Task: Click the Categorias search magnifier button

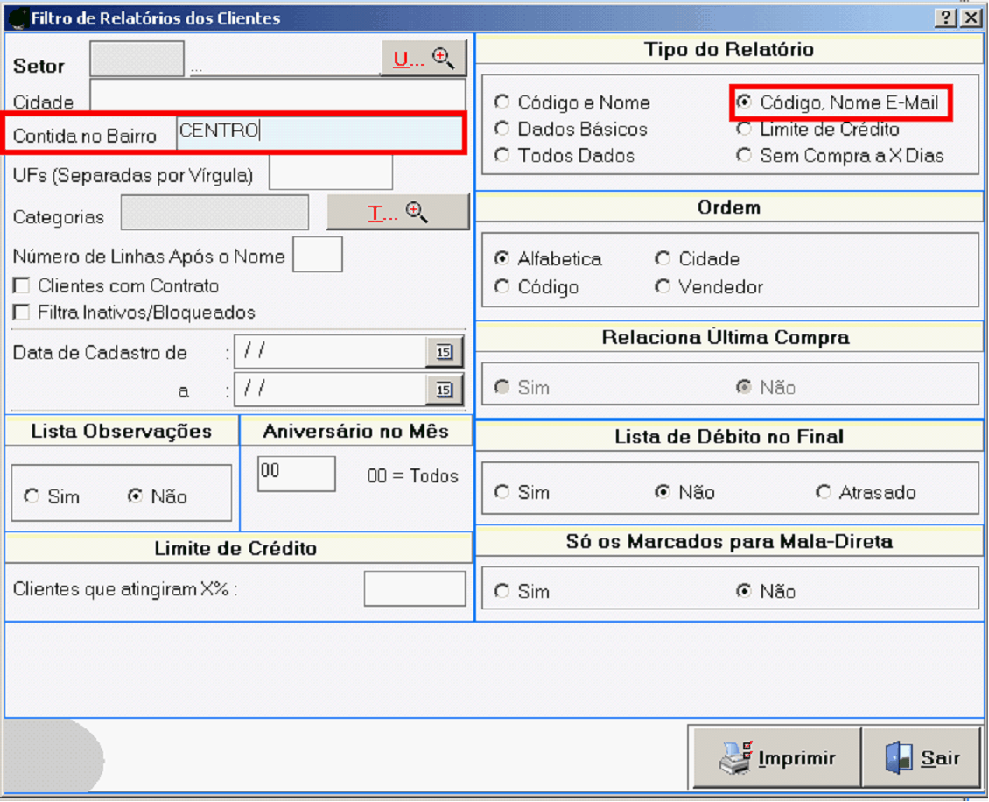Action: (x=398, y=213)
